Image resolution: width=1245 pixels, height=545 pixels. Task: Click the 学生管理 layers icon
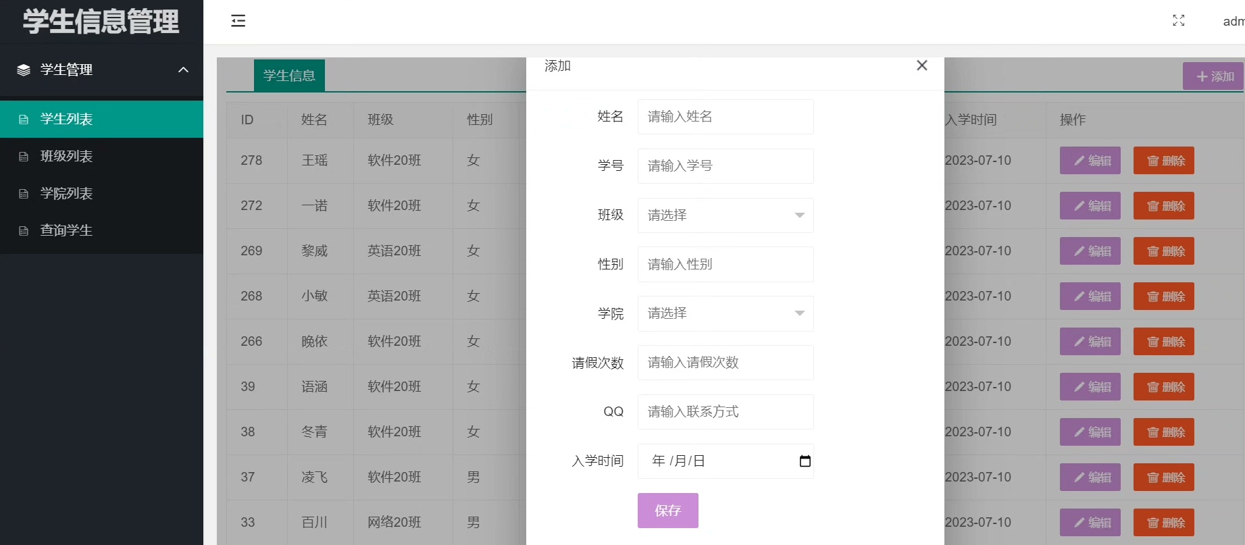(24, 70)
